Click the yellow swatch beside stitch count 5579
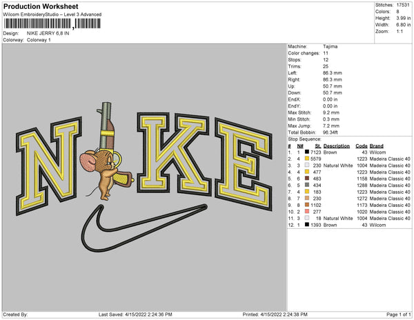 307,159
